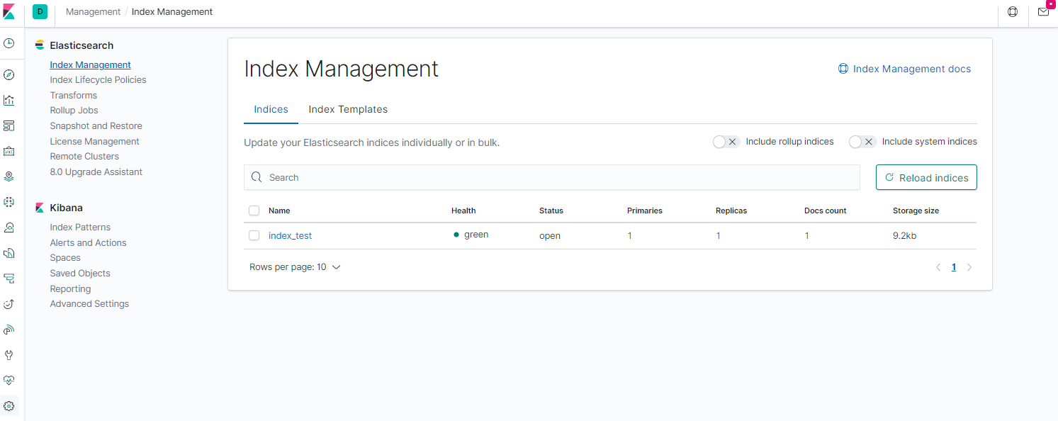Image resolution: width=1058 pixels, height=421 pixels.
Task: Open 8.0 Upgrade Assistant
Action: 96,172
